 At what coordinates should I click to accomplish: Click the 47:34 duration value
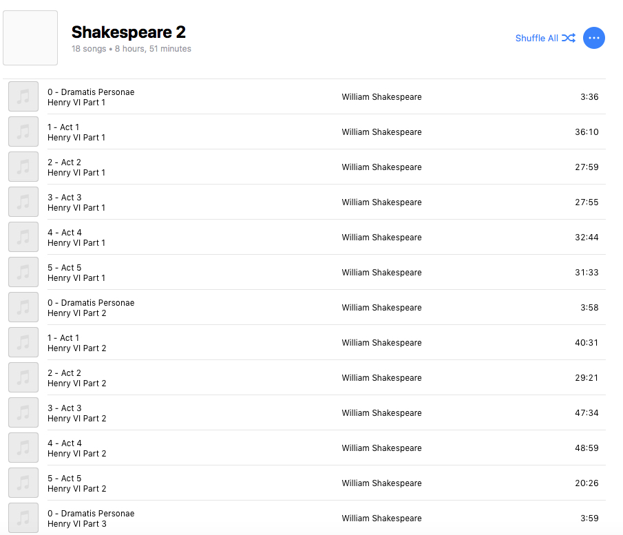pyautogui.click(x=587, y=413)
